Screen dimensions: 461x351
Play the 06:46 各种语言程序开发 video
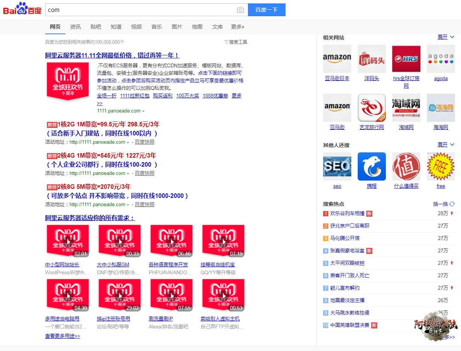[x=171, y=241]
